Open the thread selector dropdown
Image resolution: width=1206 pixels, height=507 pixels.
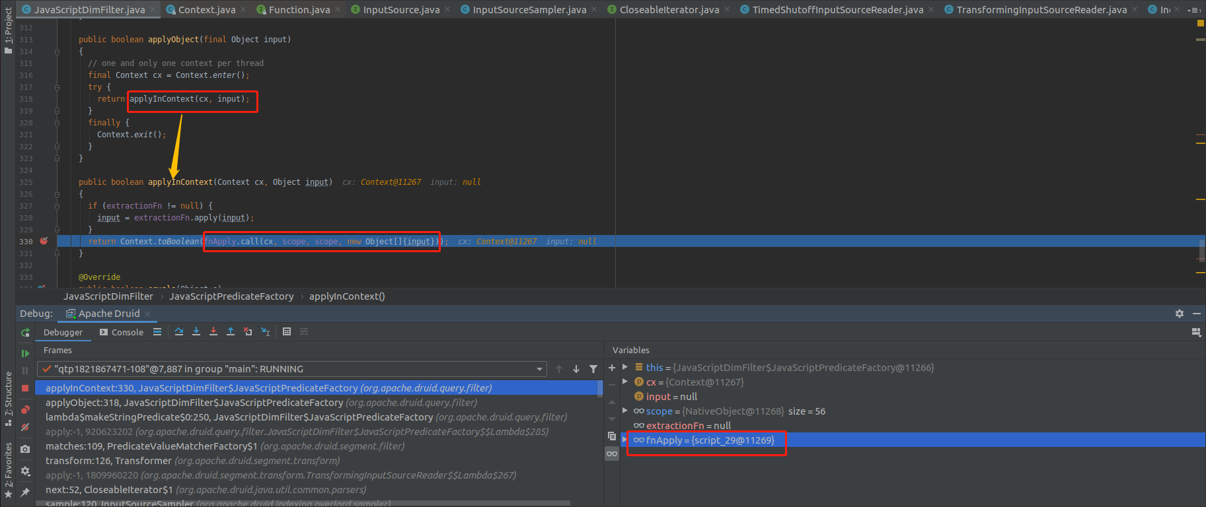pyautogui.click(x=540, y=369)
